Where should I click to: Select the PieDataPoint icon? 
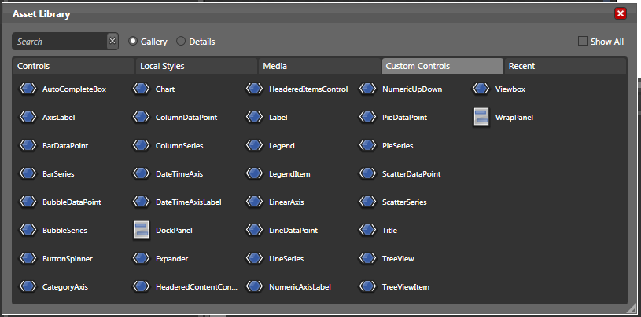(x=367, y=117)
